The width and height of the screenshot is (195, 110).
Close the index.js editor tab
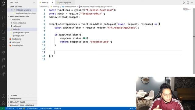point(53,2)
